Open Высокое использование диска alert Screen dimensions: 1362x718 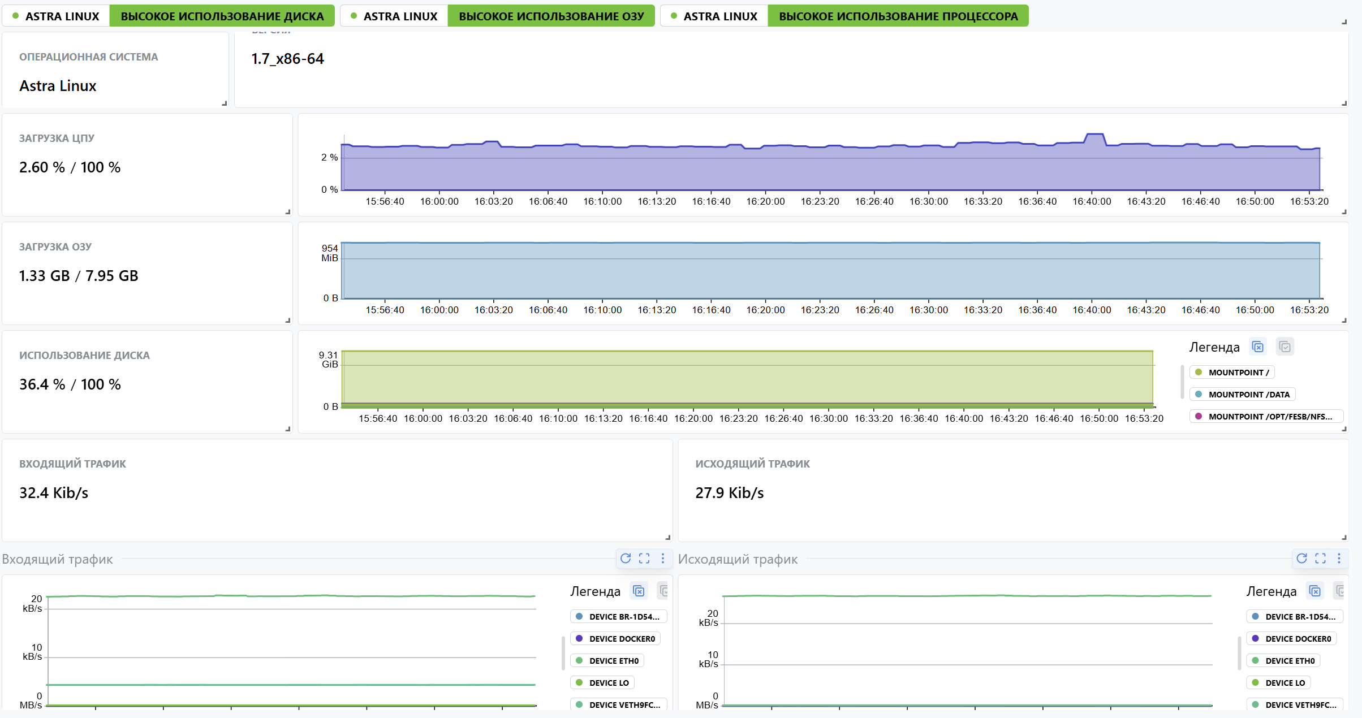tap(222, 16)
